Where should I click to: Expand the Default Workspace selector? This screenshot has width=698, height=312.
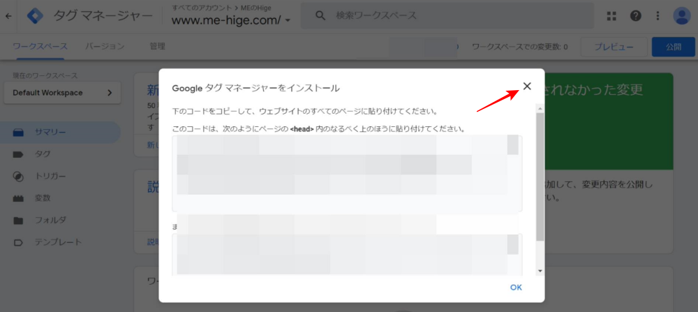point(62,93)
